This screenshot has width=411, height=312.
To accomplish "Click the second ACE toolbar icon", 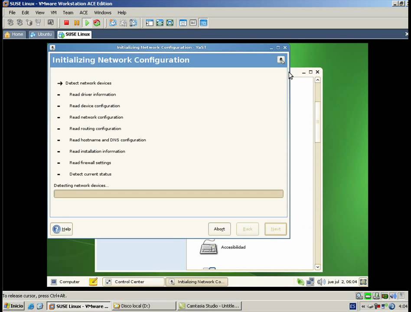I will pyautogui.click(x=20, y=23).
